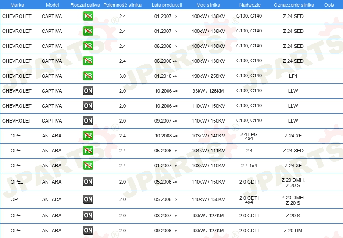Click the Marka column header
This screenshot has width=343, height=238.
click(x=17, y=4)
